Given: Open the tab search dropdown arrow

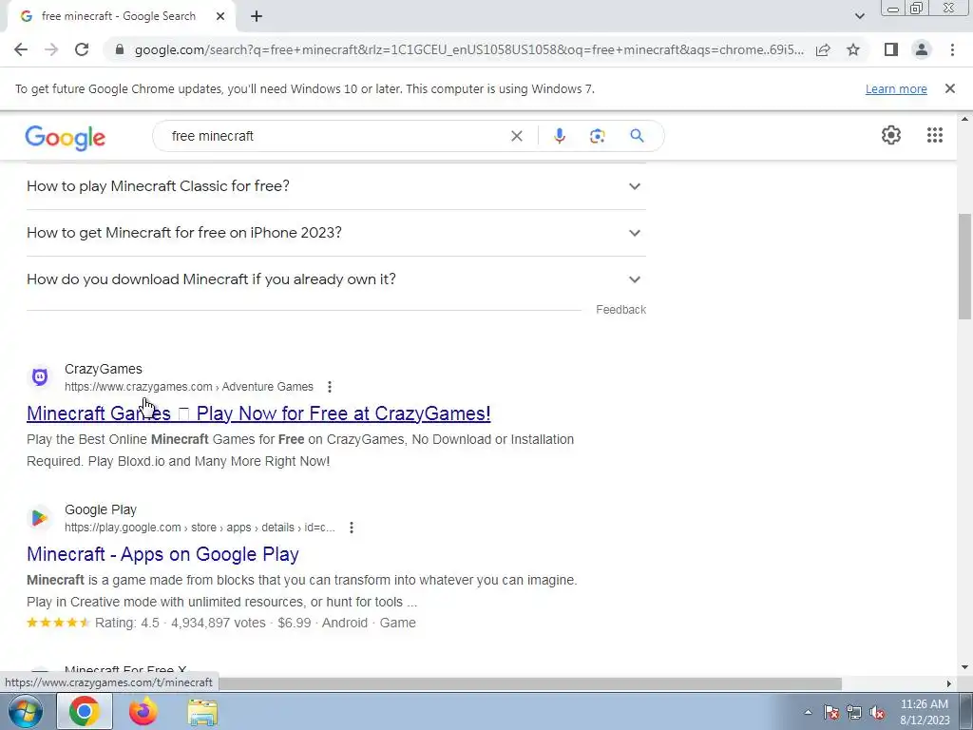Looking at the screenshot, I should 859,16.
